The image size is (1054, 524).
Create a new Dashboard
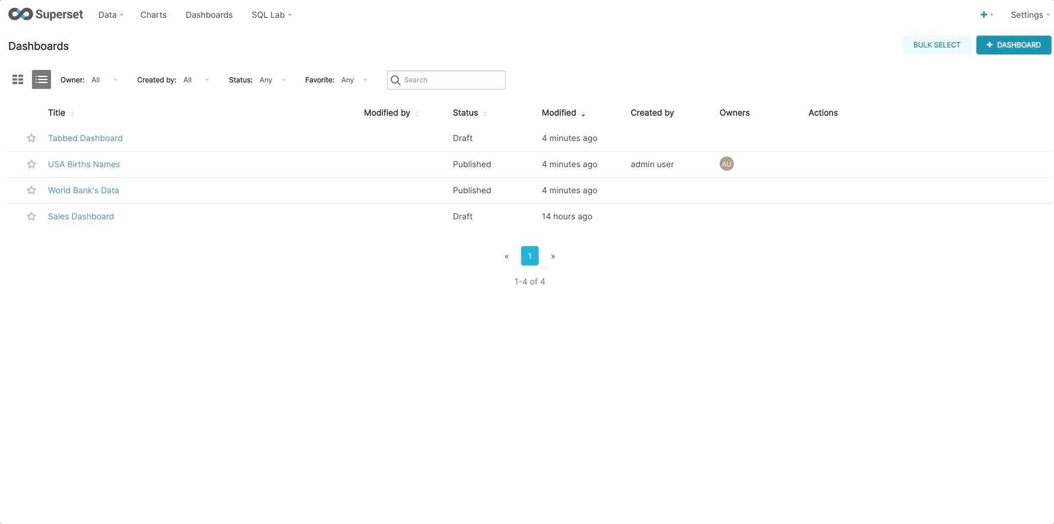[1014, 45]
